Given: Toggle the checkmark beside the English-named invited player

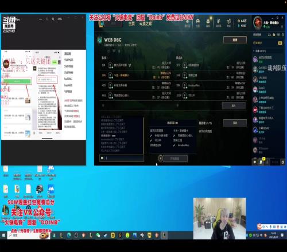Looking at the screenshot, I should tap(174, 145).
